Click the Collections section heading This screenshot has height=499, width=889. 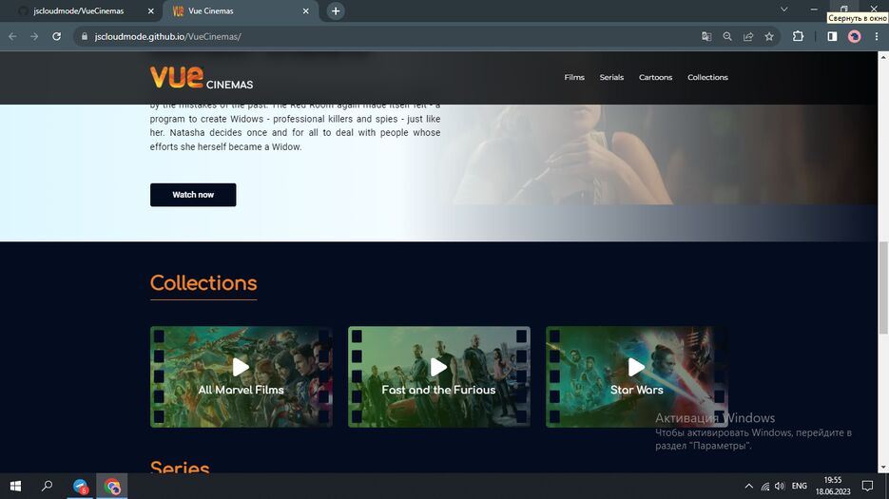tap(203, 283)
